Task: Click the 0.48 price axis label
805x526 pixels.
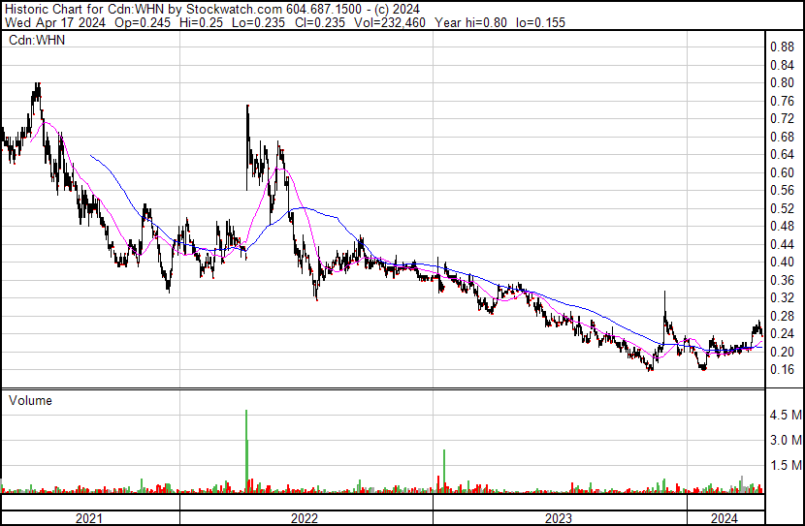Action: tap(782, 226)
